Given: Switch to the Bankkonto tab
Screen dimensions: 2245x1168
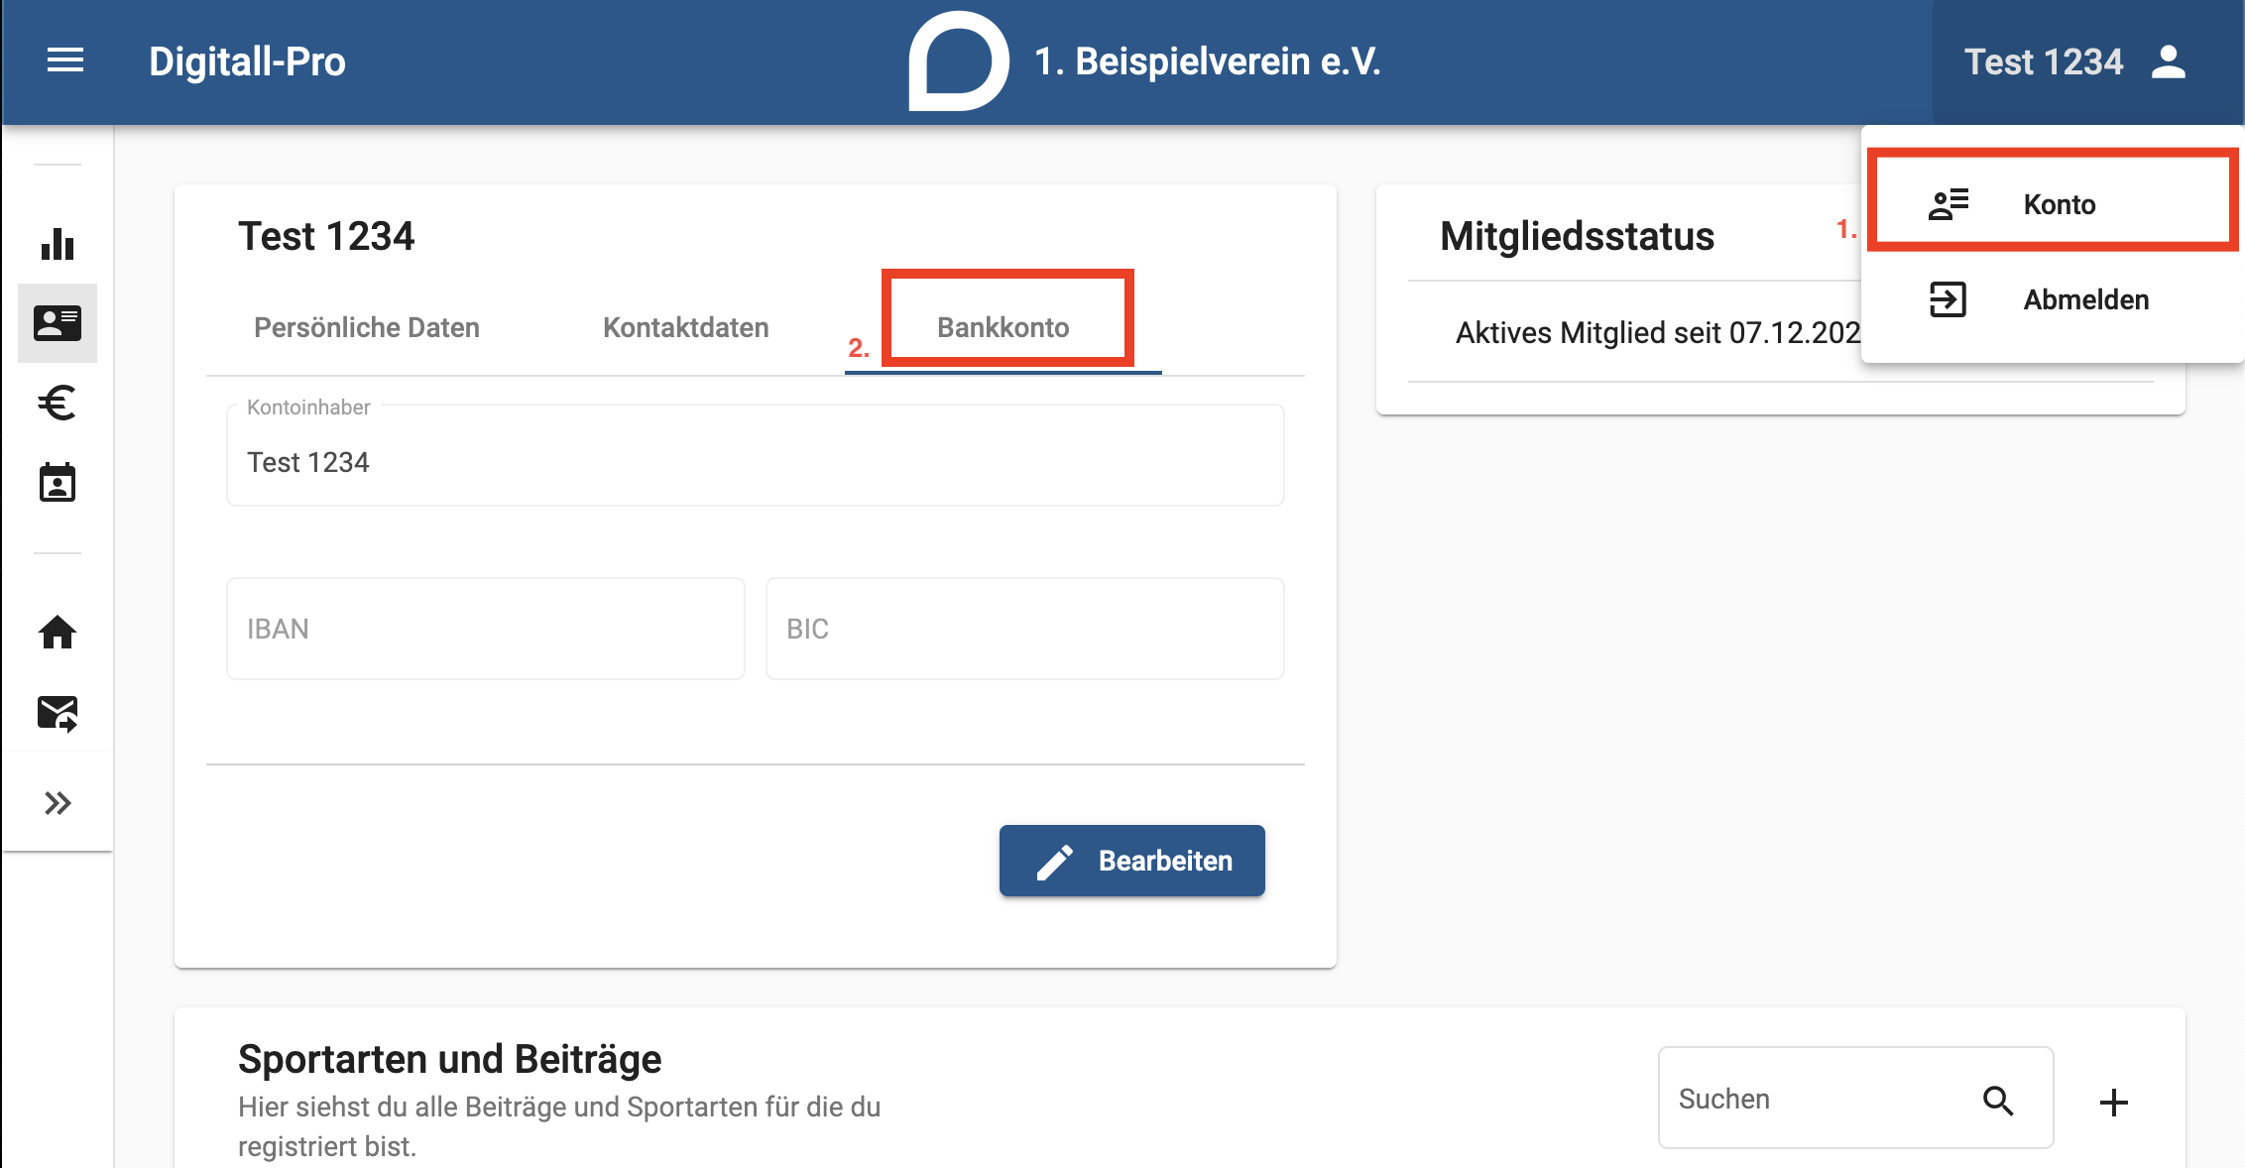Looking at the screenshot, I should [x=1004, y=328].
